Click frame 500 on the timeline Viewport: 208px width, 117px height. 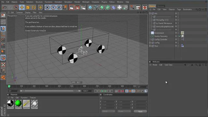point(72,87)
